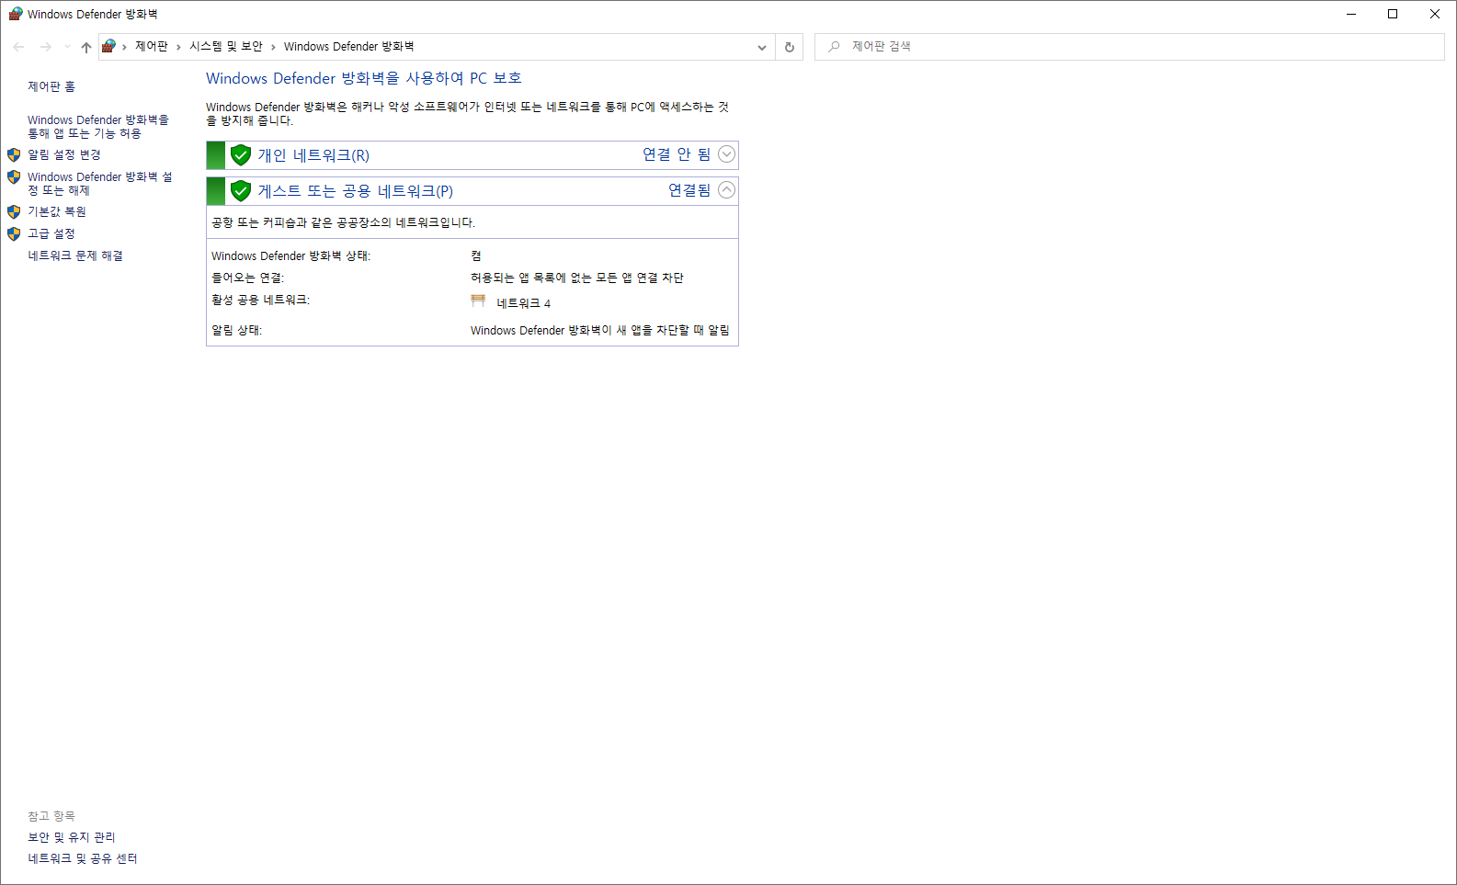The height and width of the screenshot is (885, 1457).
Task: Open 기본값 복원 link
Action: (57, 211)
